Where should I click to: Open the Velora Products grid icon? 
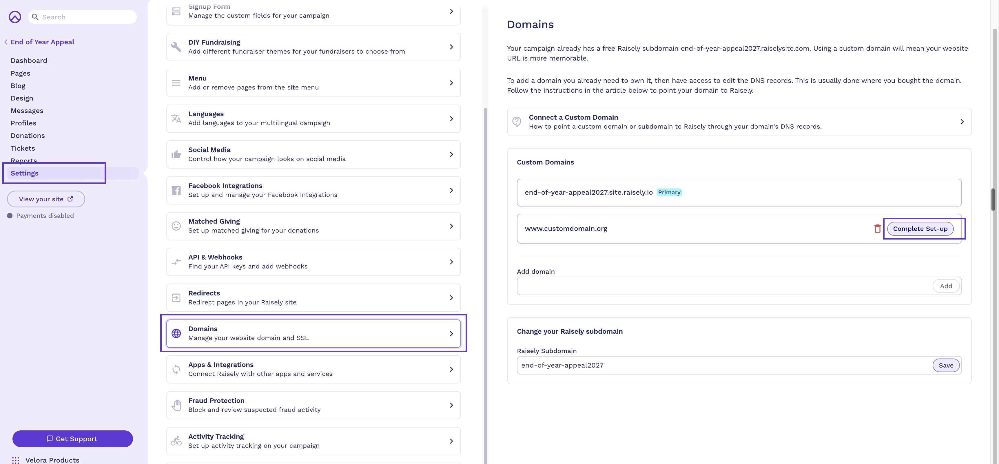[x=16, y=460]
